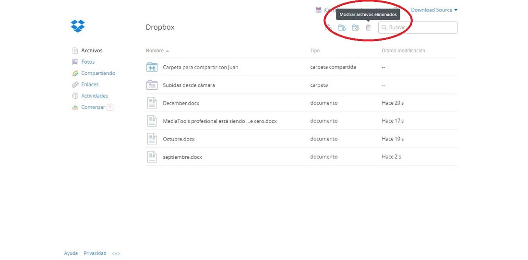The height and width of the screenshot is (260, 528).
Task: Sort by Última modificación column header
Action: (403, 50)
